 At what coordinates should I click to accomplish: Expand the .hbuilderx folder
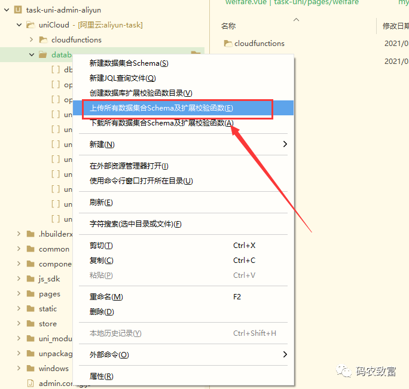(x=19, y=234)
